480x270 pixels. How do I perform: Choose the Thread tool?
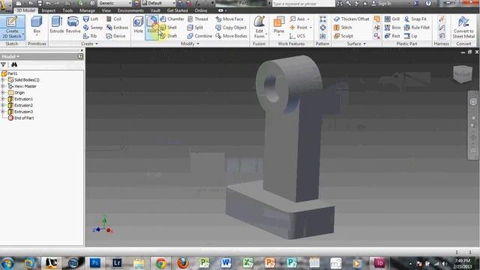point(198,19)
